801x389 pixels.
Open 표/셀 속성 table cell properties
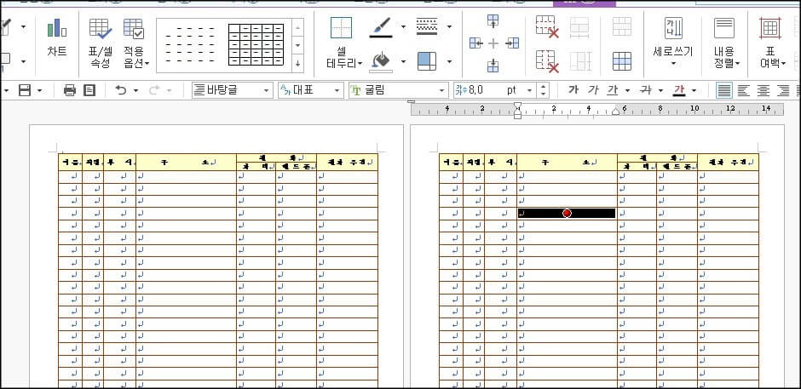pyautogui.click(x=101, y=42)
